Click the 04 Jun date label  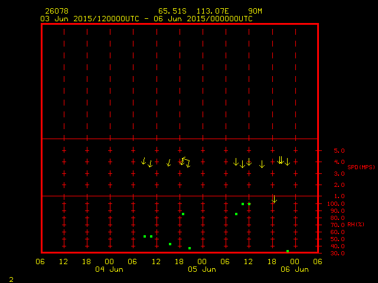coord(109,269)
